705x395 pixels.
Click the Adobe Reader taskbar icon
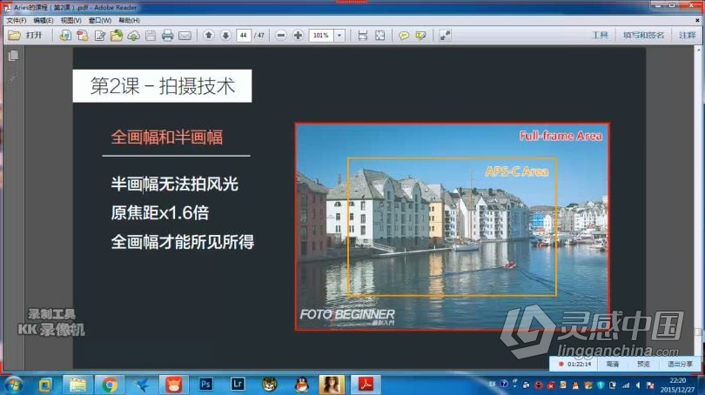point(366,385)
